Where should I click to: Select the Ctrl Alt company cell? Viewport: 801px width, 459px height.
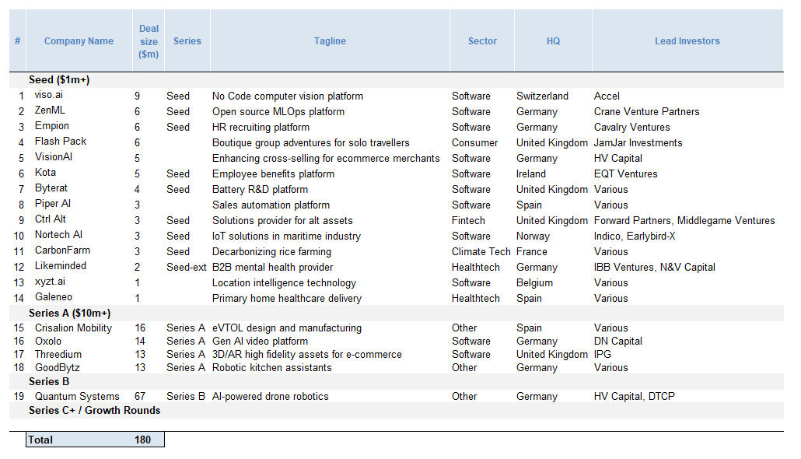(x=51, y=219)
